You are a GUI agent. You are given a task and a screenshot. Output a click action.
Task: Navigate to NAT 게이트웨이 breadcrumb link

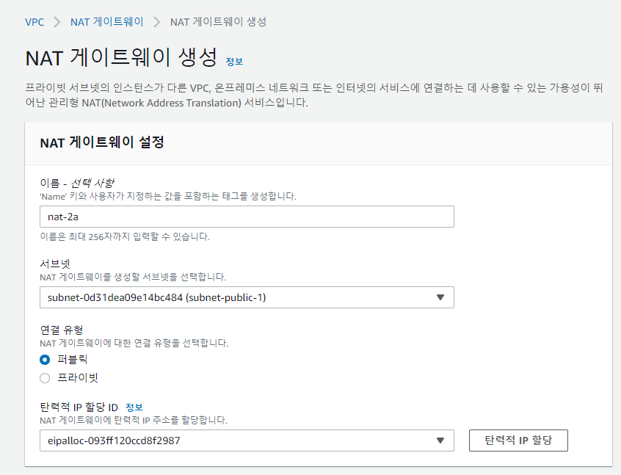coord(107,22)
